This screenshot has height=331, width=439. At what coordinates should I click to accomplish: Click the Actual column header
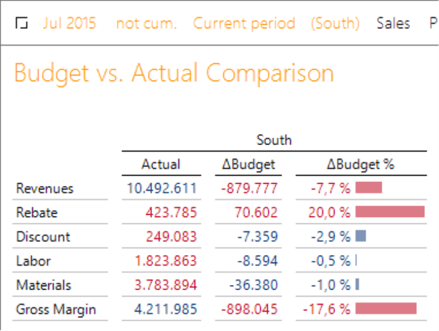pos(161,164)
